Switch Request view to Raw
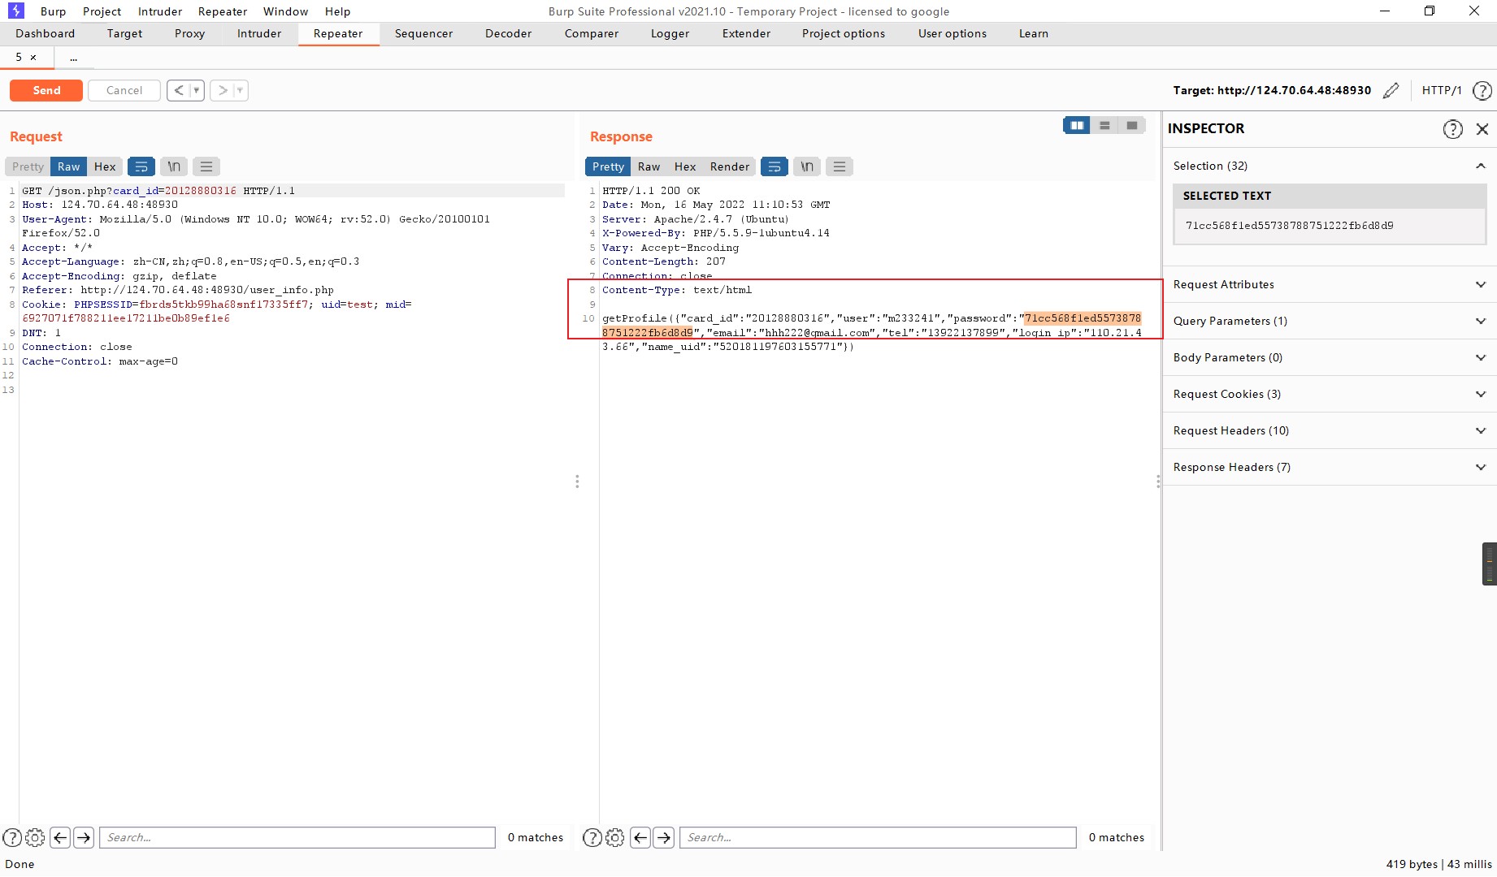 coord(69,166)
